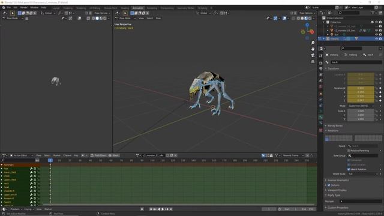Expand the Custom Properties panel
The height and width of the screenshot is (216, 384).
337,208
